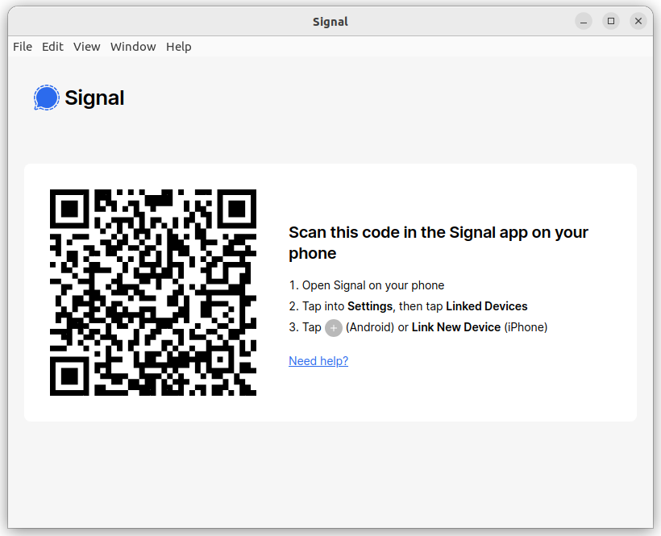Click the Scan this code heading

point(439,243)
